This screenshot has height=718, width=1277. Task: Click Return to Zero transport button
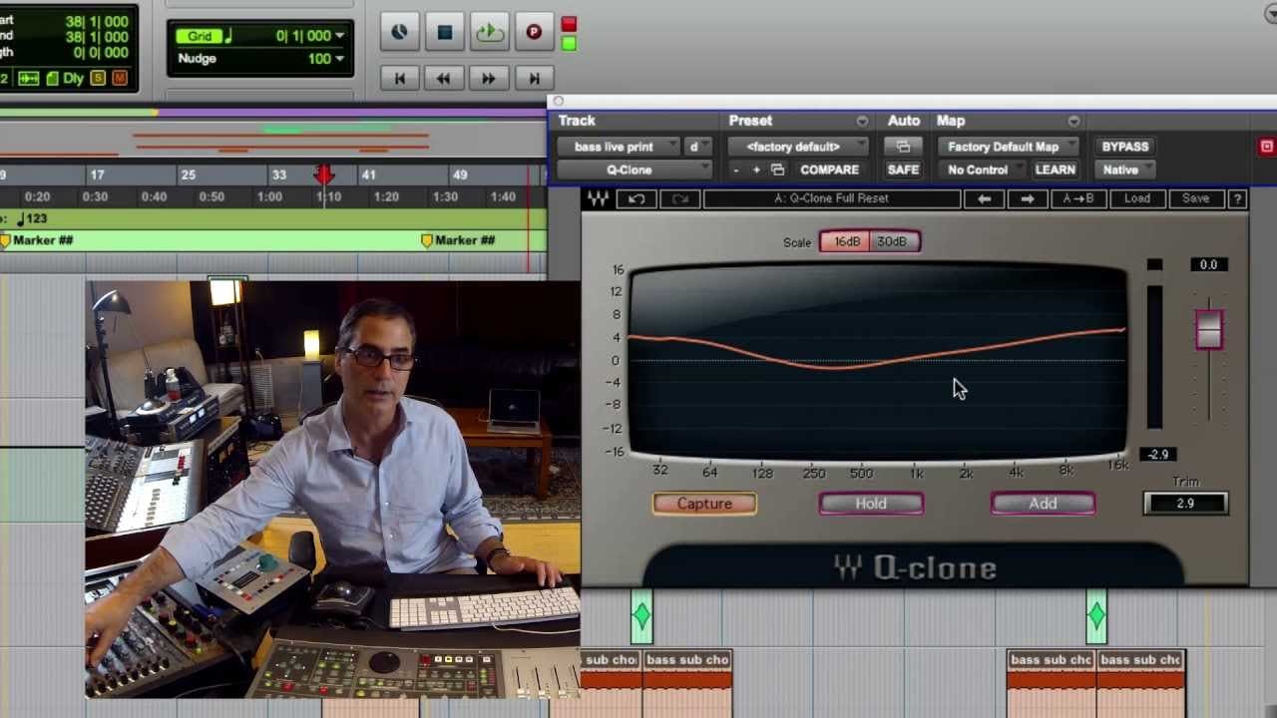tap(399, 78)
